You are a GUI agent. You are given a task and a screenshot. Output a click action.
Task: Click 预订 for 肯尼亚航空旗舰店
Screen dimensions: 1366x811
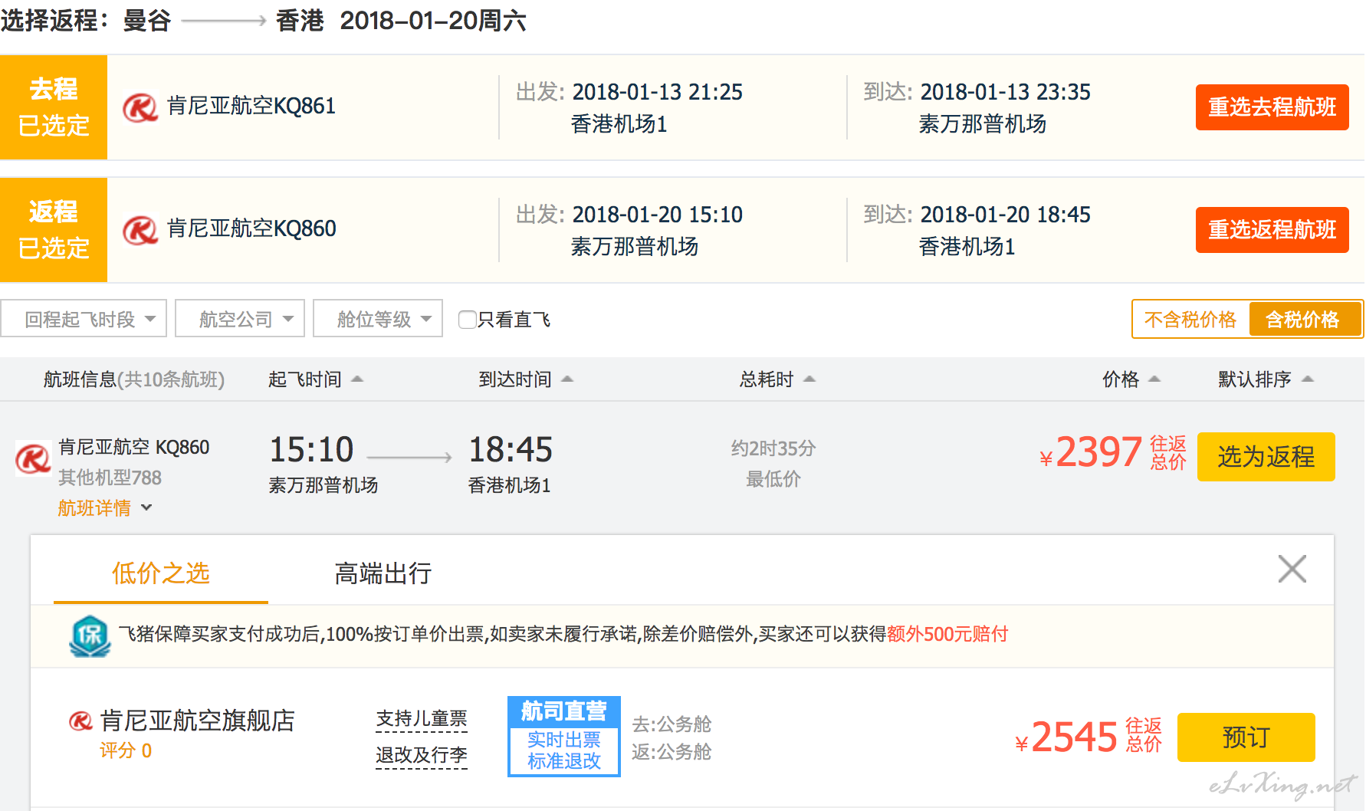[1246, 737]
